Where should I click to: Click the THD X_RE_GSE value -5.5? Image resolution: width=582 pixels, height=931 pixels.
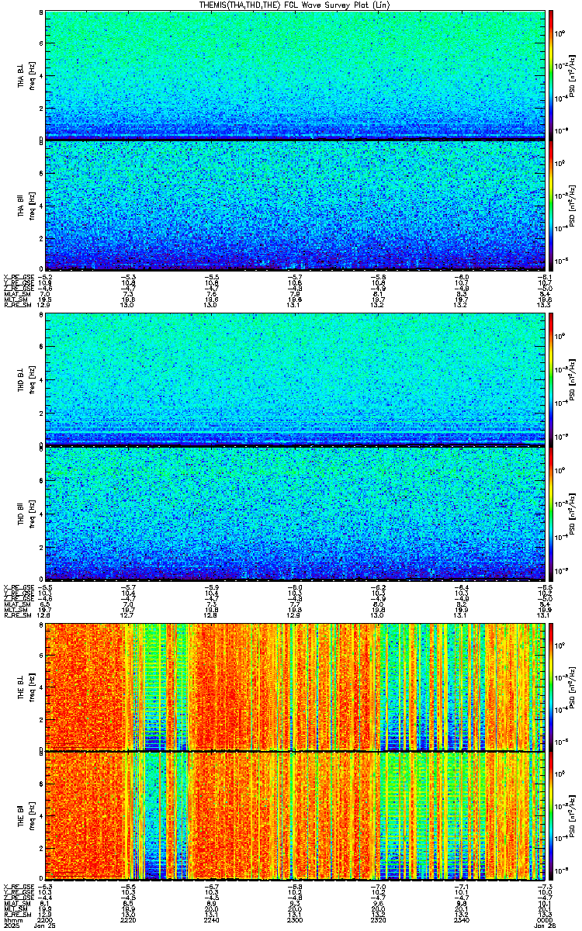click(46, 586)
